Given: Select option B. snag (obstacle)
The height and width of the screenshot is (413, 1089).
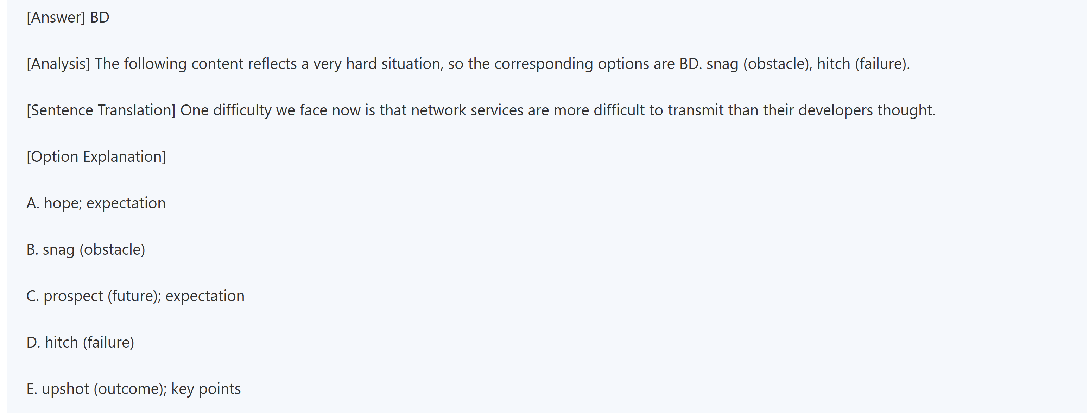Looking at the screenshot, I should pos(86,250).
